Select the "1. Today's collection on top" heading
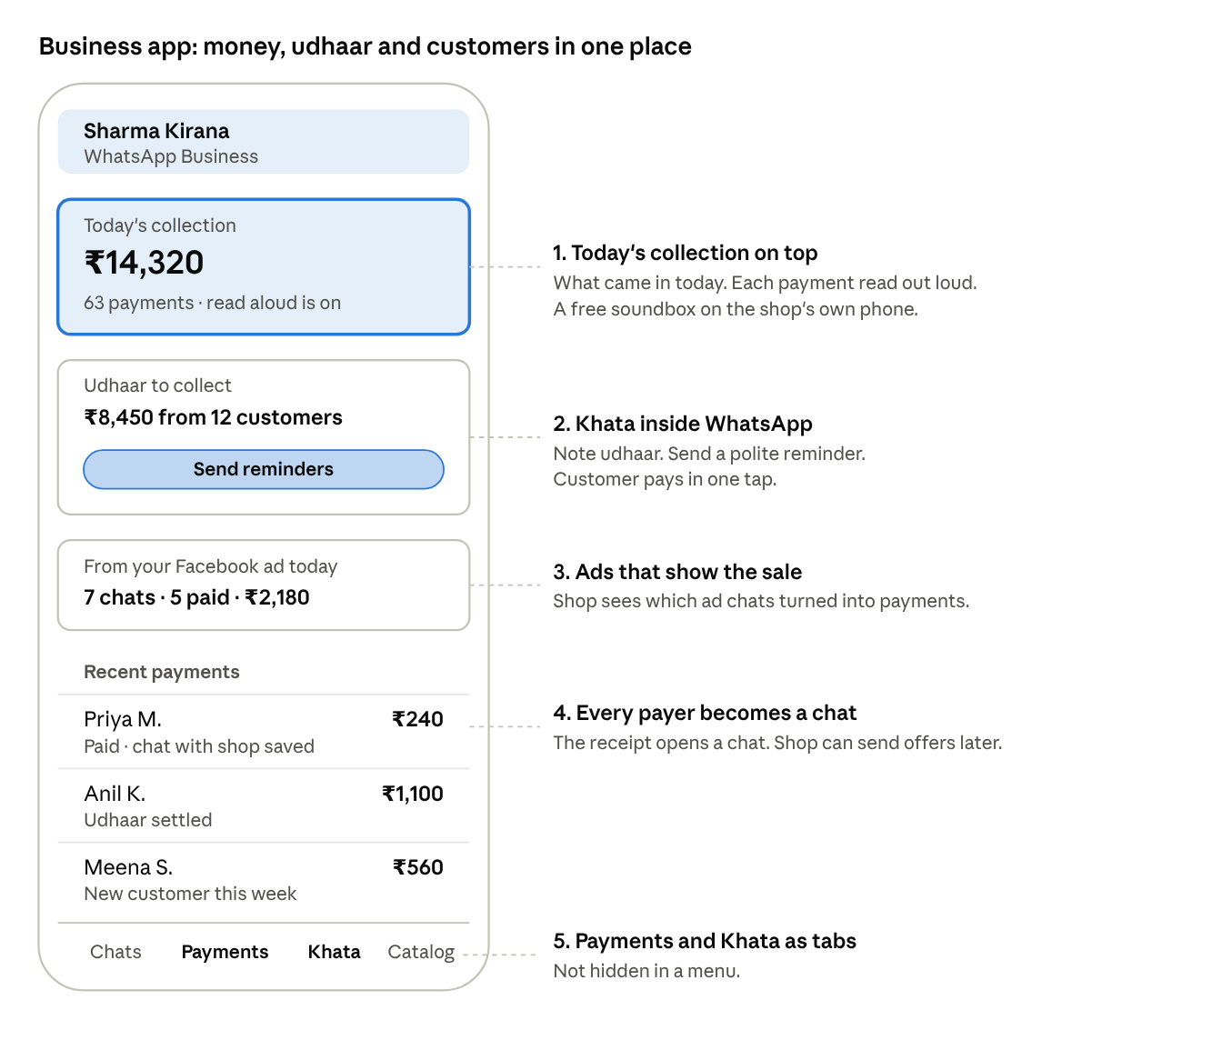1222x1040 pixels. (686, 253)
